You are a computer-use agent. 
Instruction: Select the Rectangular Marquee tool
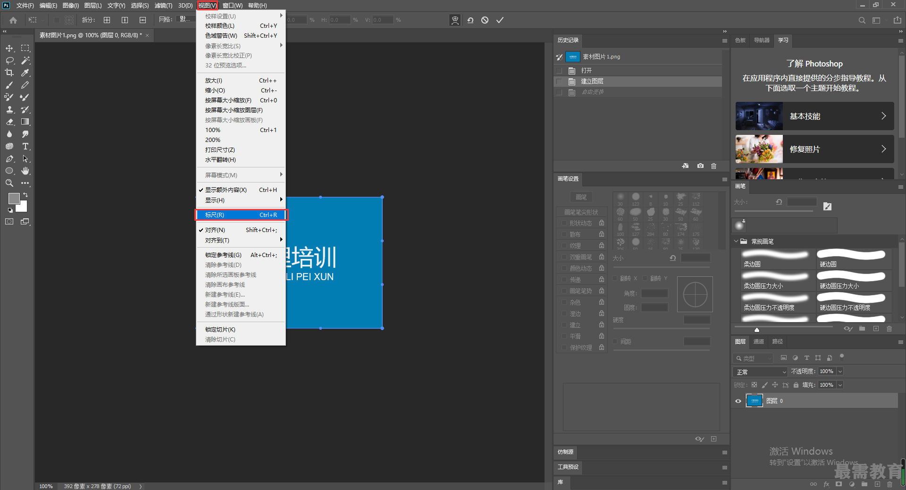[25, 48]
